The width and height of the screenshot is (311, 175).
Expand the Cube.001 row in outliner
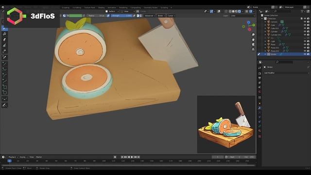point(265,28)
